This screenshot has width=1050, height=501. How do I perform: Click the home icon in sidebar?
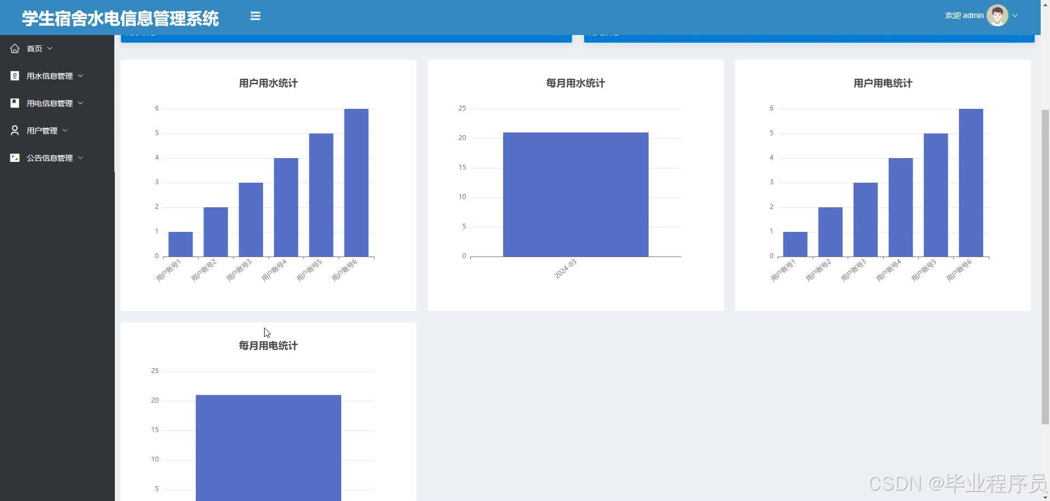tap(15, 49)
